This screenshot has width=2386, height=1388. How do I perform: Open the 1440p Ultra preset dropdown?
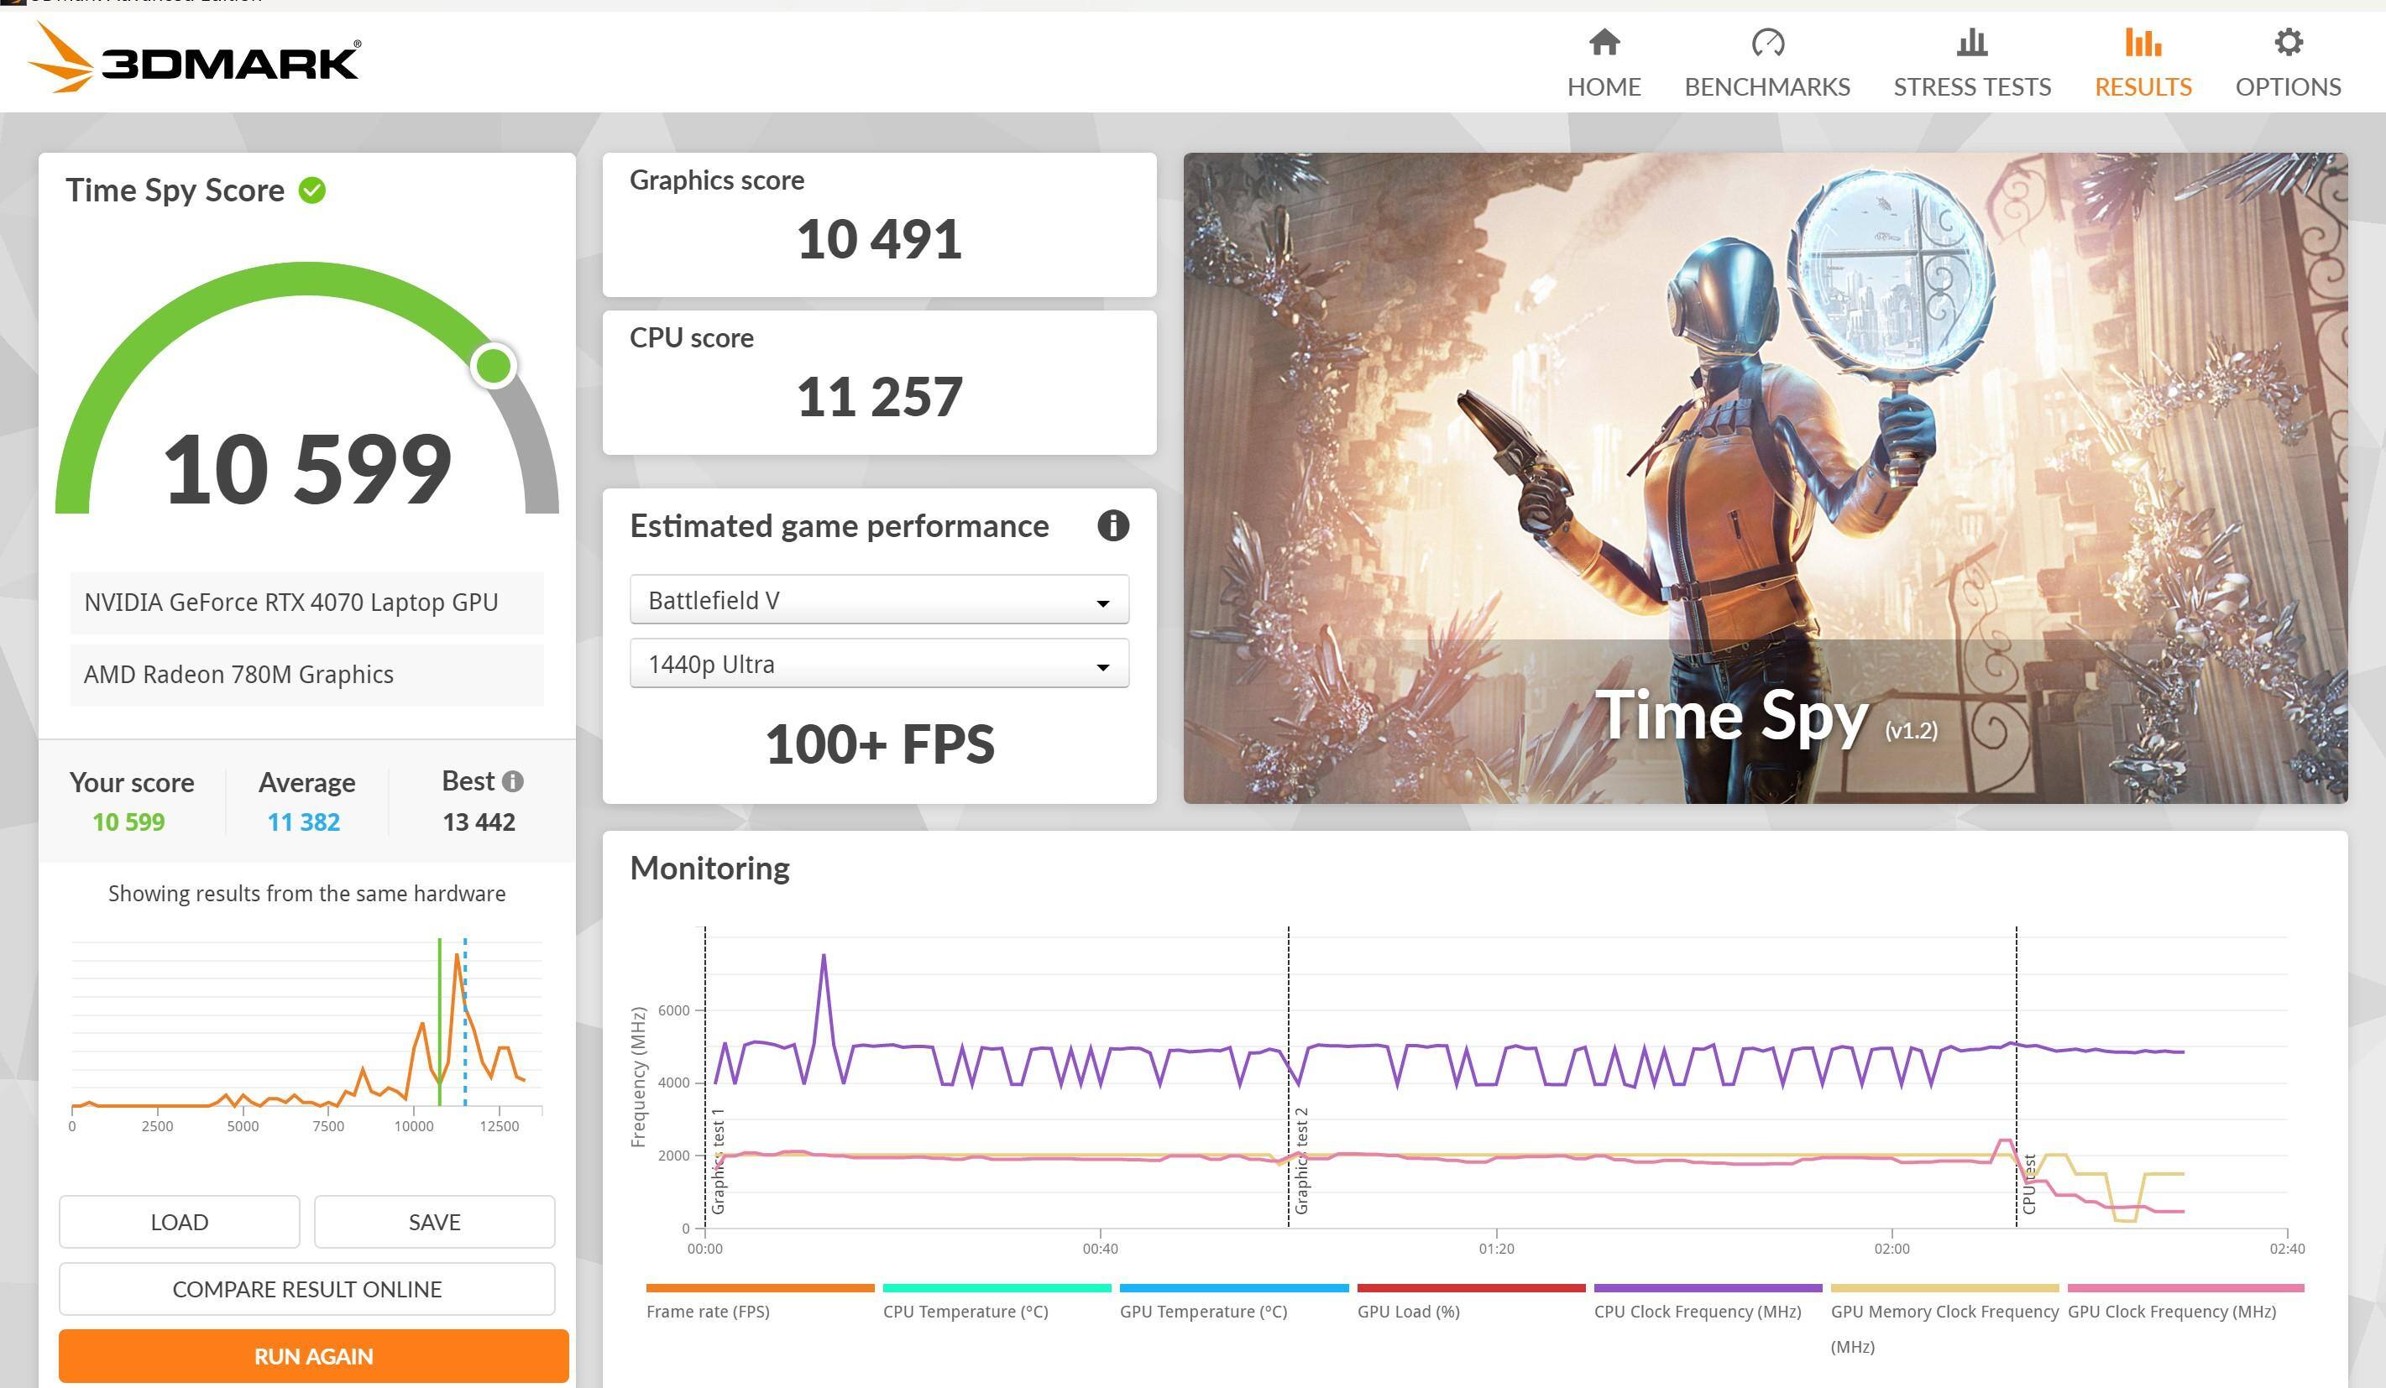pyautogui.click(x=879, y=664)
